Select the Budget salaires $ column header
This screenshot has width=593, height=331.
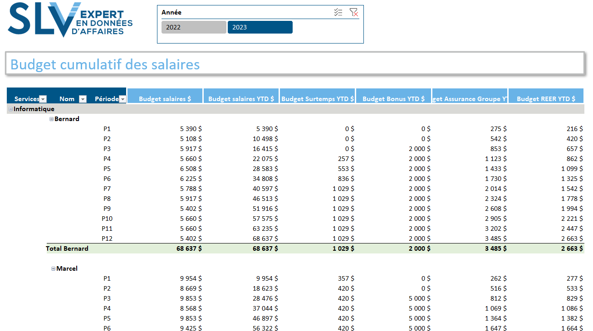tap(165, 99)
